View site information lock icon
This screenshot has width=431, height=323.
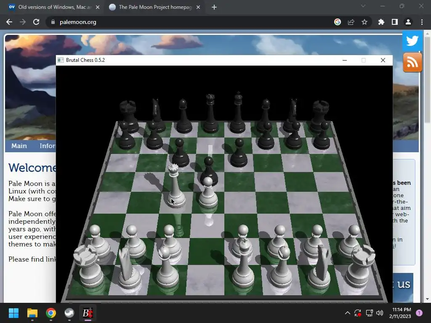[53, 22]
